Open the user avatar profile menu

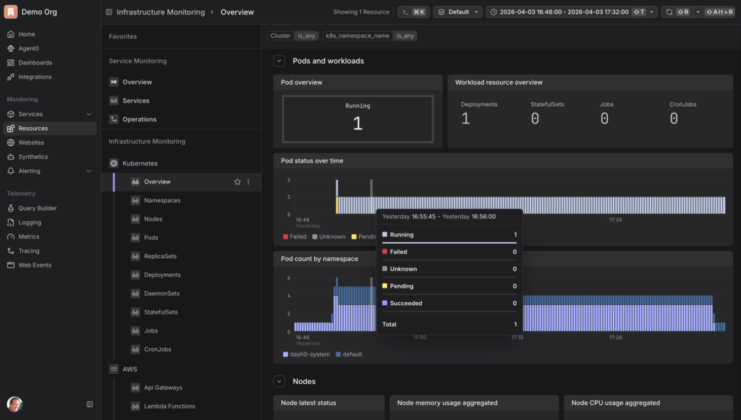click(x=14, y=404)
